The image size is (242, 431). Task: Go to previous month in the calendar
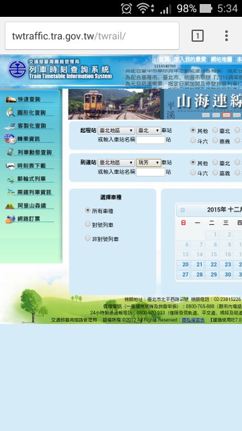coord(183,210)
